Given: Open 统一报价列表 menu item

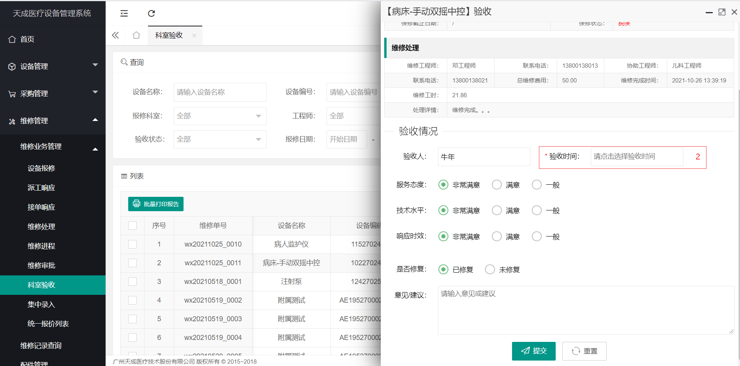Looking at the screenshot, I should click(53, 324).
